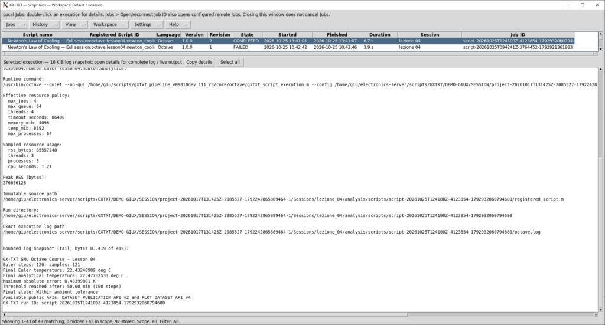
Task: Open the Jobs menu button
Action: [15, 24]
